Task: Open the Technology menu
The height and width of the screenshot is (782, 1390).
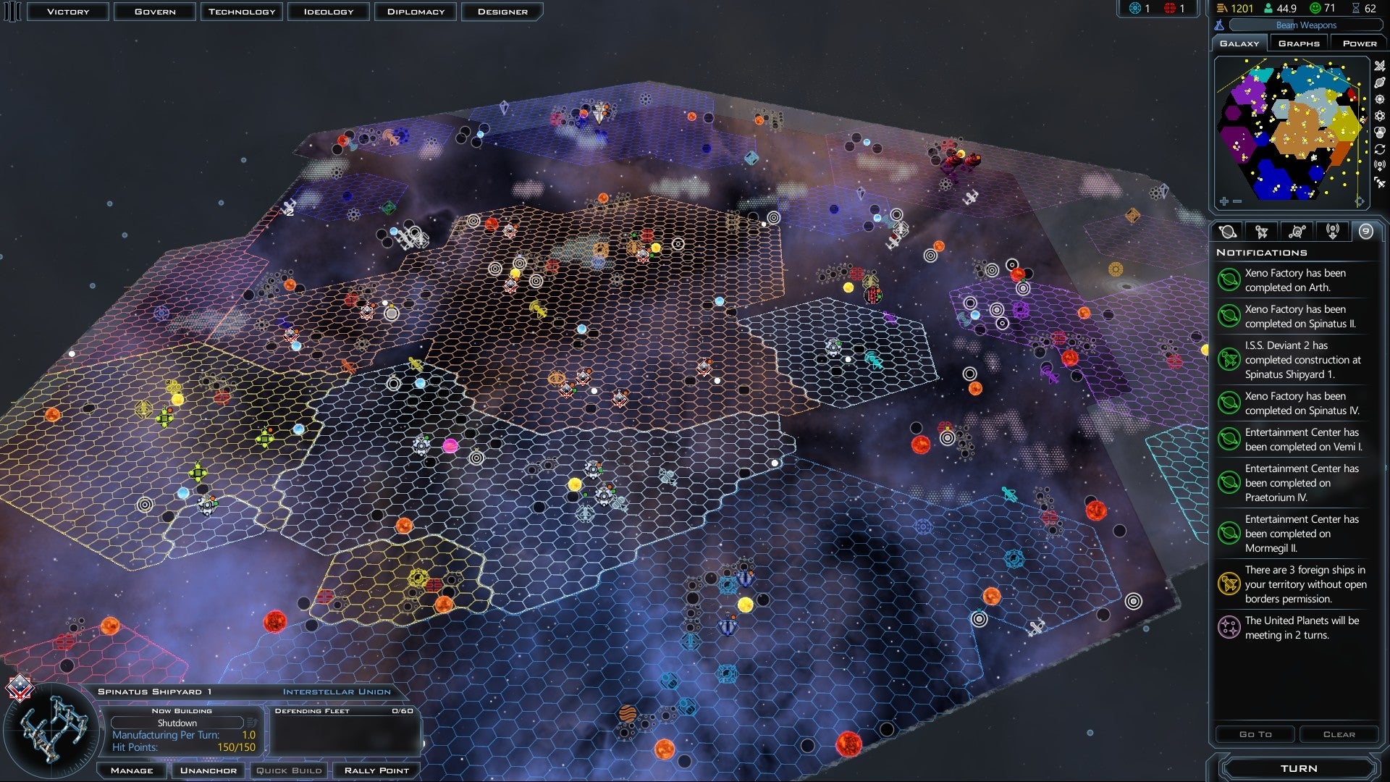Action: pos(242,12)
